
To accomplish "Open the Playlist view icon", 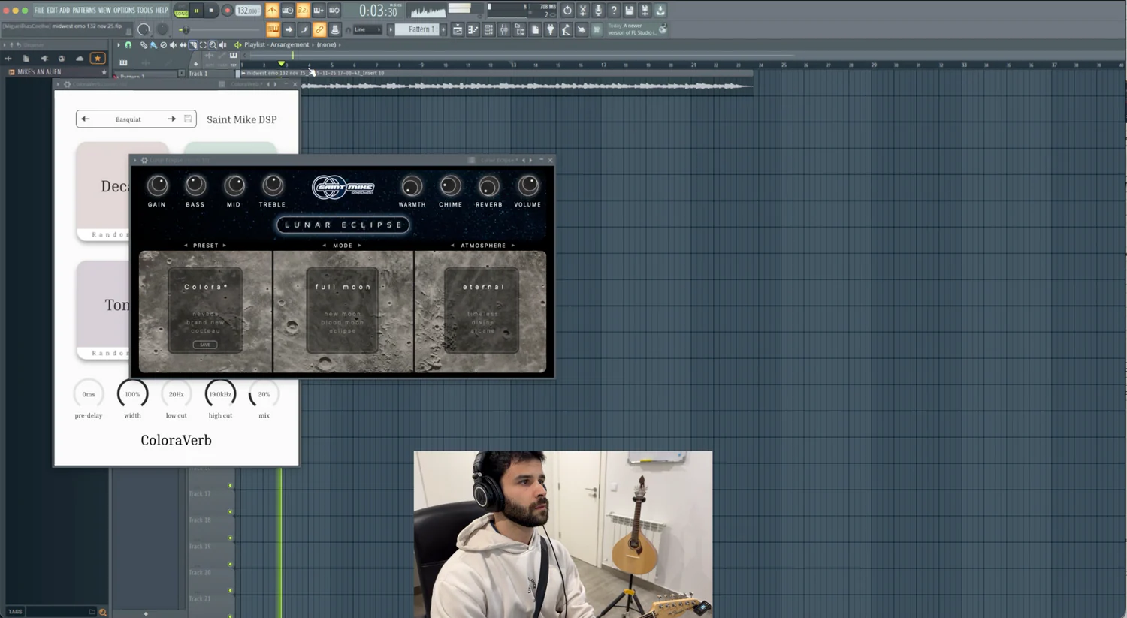I will 457,29.
